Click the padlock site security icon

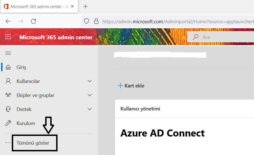[96, 21]
